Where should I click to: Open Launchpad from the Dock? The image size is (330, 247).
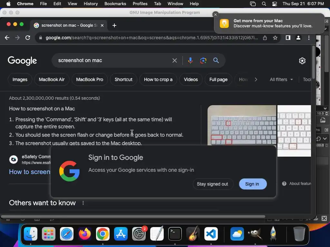click(x=49, y=234)
